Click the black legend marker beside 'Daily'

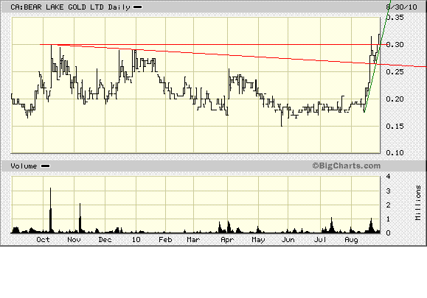[137, 7]
